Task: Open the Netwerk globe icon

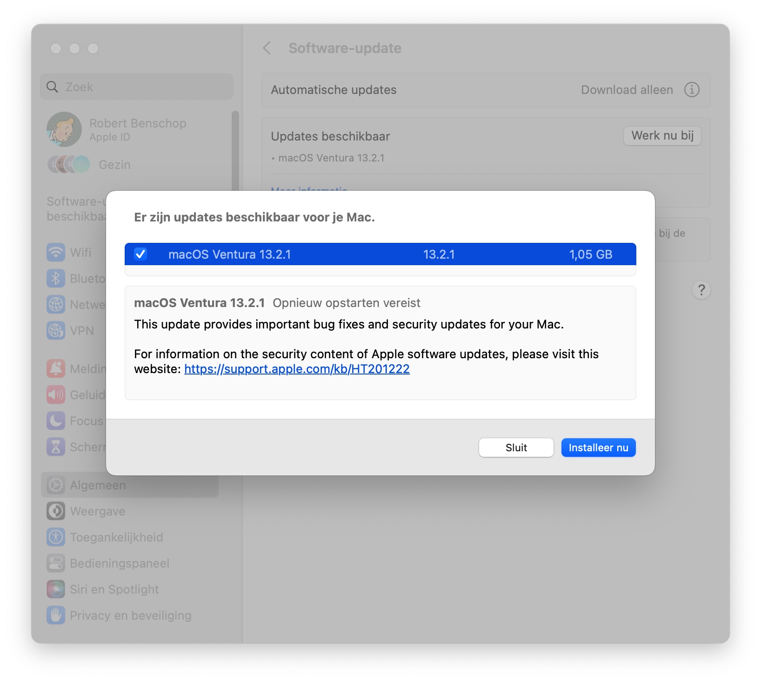Action: [x=56, y=305]
